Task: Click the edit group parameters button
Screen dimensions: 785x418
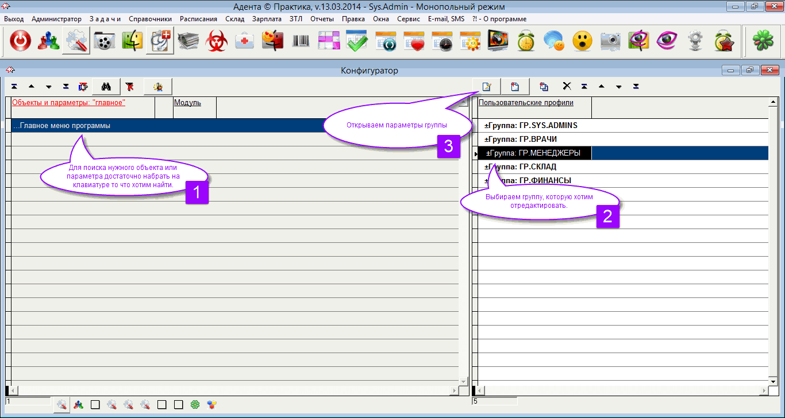Action: 486,87
